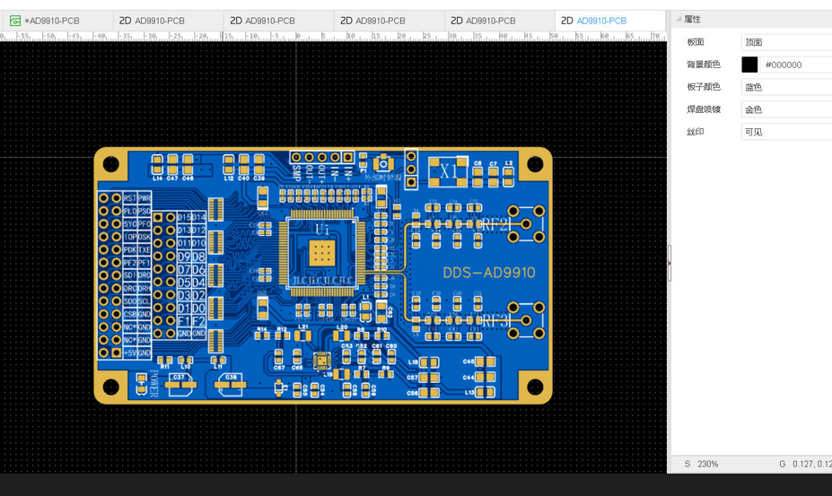Click the 背景颜色 property label
Viewport: 832px width, 496px height.
[x=704, y=65]
